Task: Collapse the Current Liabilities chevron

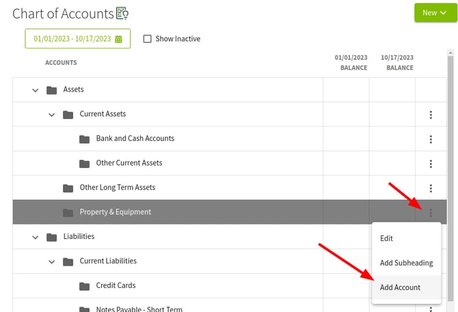Action: coord(51,261)
